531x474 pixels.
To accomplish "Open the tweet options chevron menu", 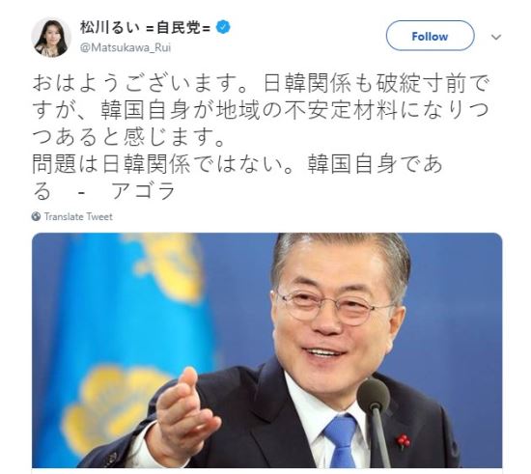I will (x=496, y=37).
